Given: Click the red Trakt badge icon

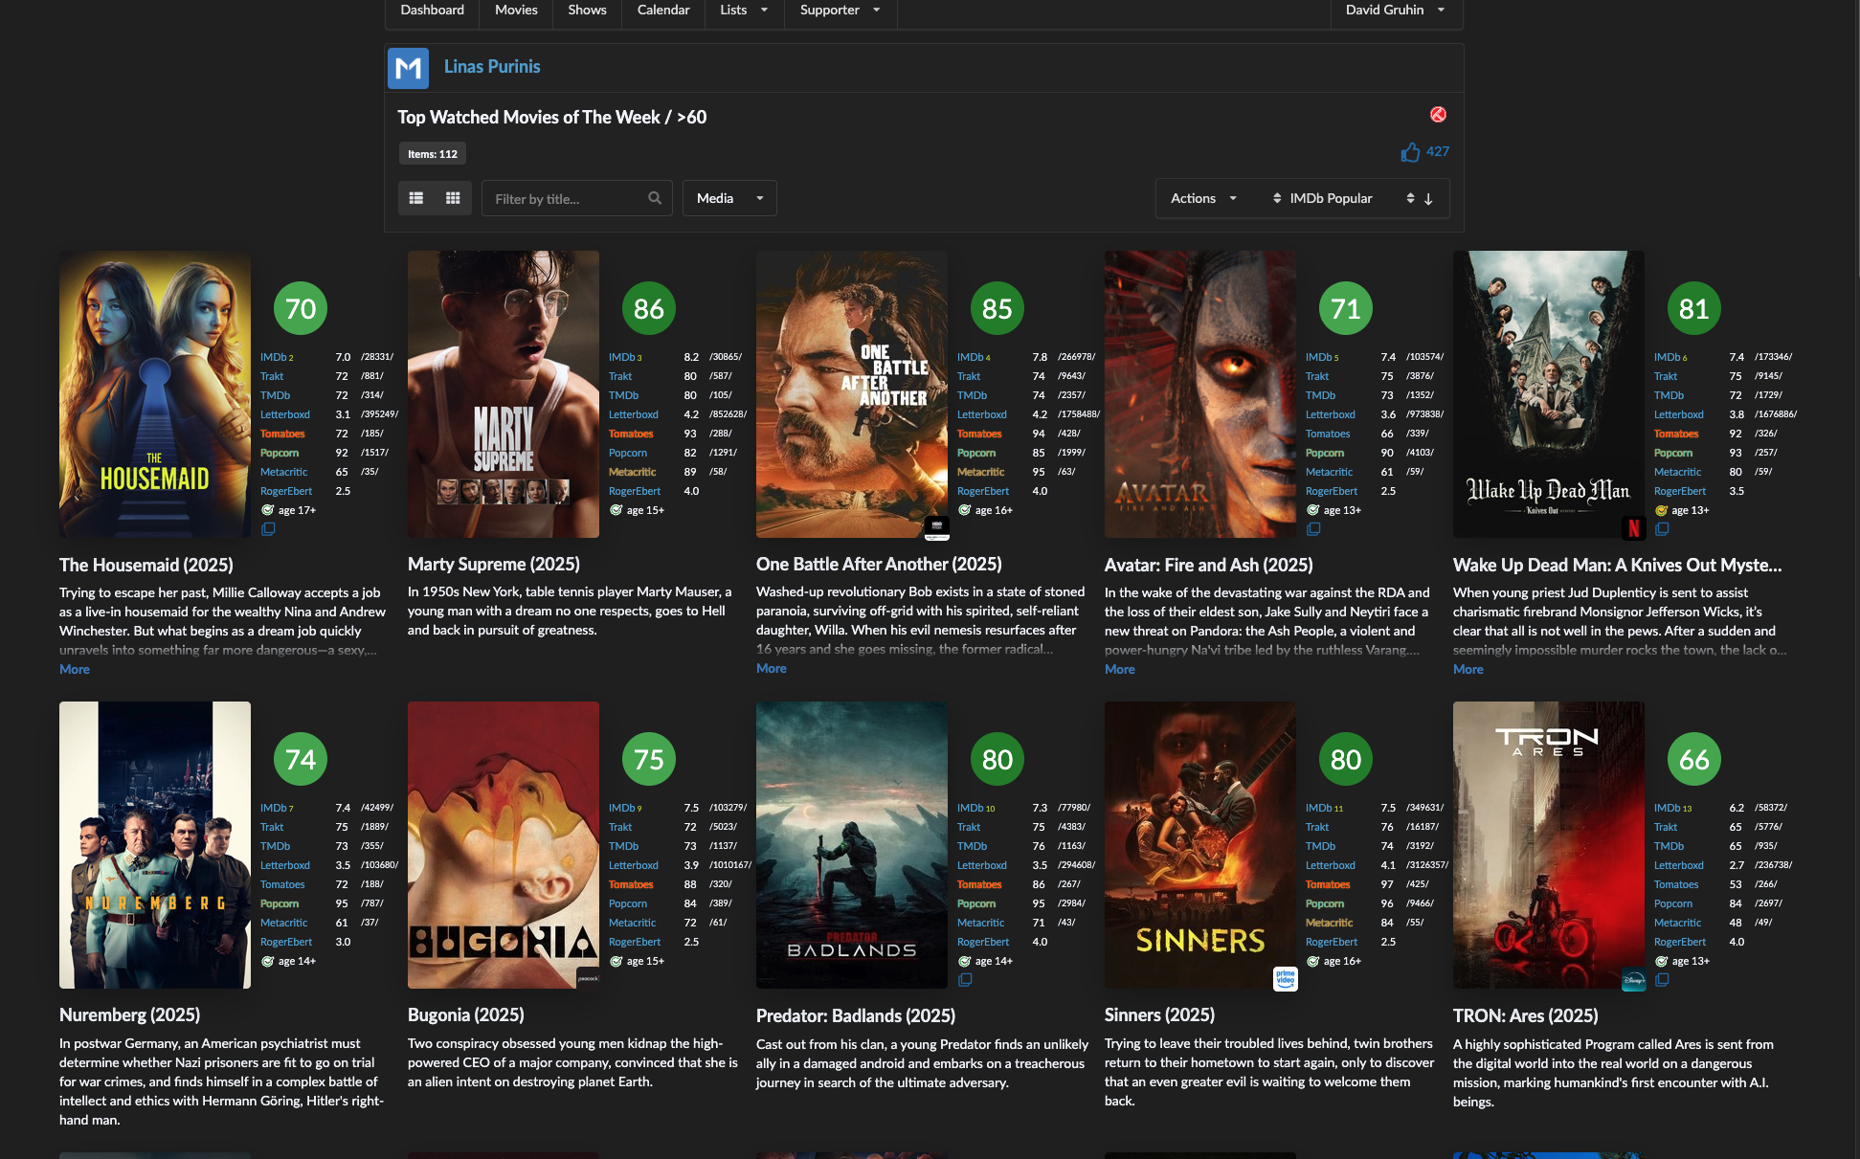Looking at the screenshot, I should [x=1438, y=115].
